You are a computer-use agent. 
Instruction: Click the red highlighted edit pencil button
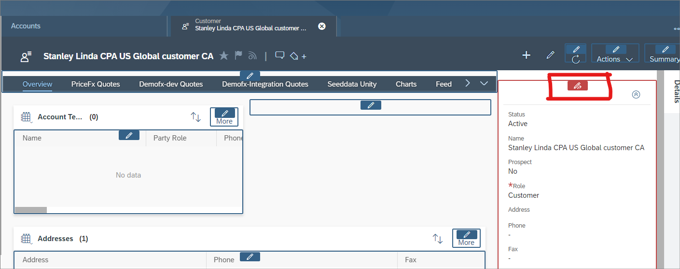coord(577,86)
